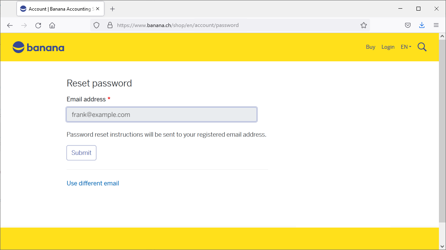This screenshot has height=250, width=446.
Task: Open the site search magnifier icon
Action: (422, 47)
